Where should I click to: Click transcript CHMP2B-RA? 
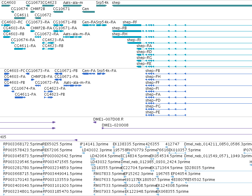click(41, 28)
